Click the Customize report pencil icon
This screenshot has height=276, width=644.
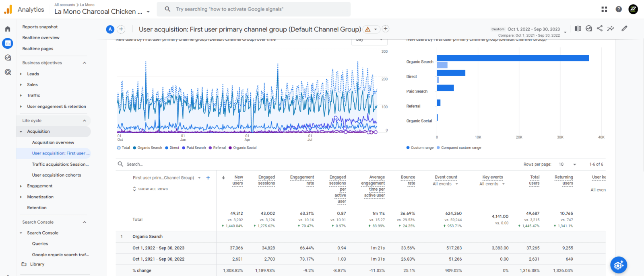pyautogui.click(x=624, y=29)
